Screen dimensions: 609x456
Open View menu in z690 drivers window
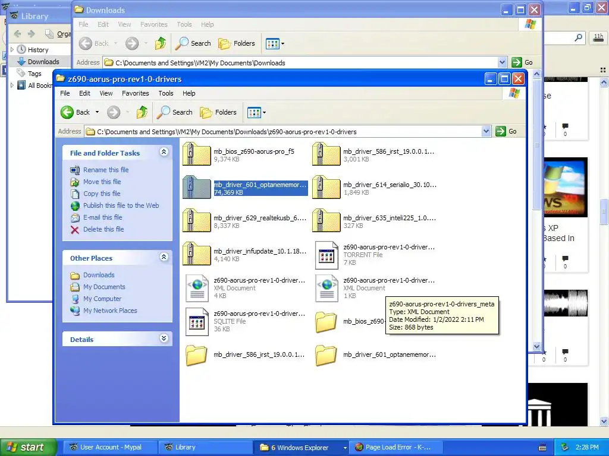pos(106,93)
